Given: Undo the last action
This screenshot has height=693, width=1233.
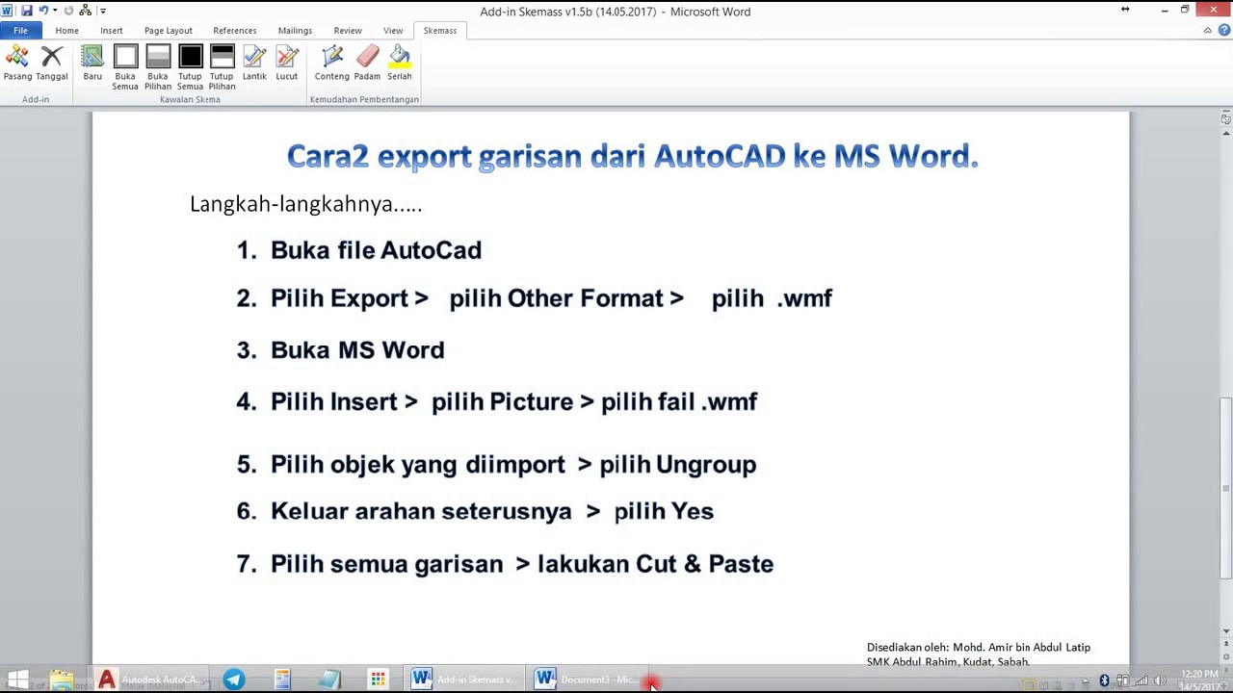Looking at the screenshot, I should click(x=43, y=11).
